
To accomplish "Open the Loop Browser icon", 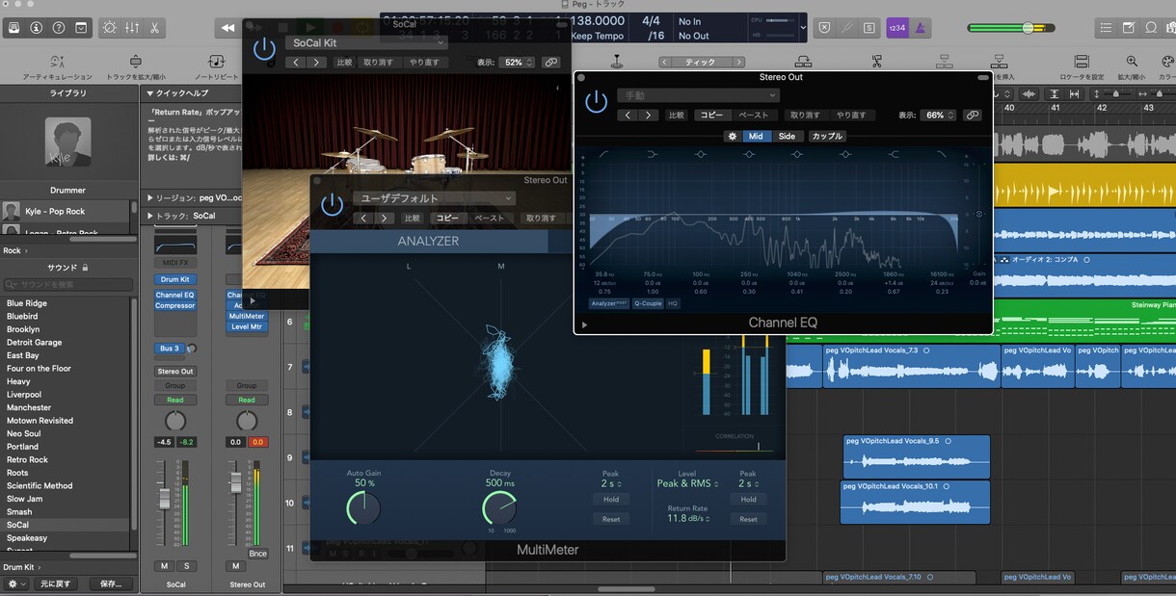I will tap(1149, 28).
